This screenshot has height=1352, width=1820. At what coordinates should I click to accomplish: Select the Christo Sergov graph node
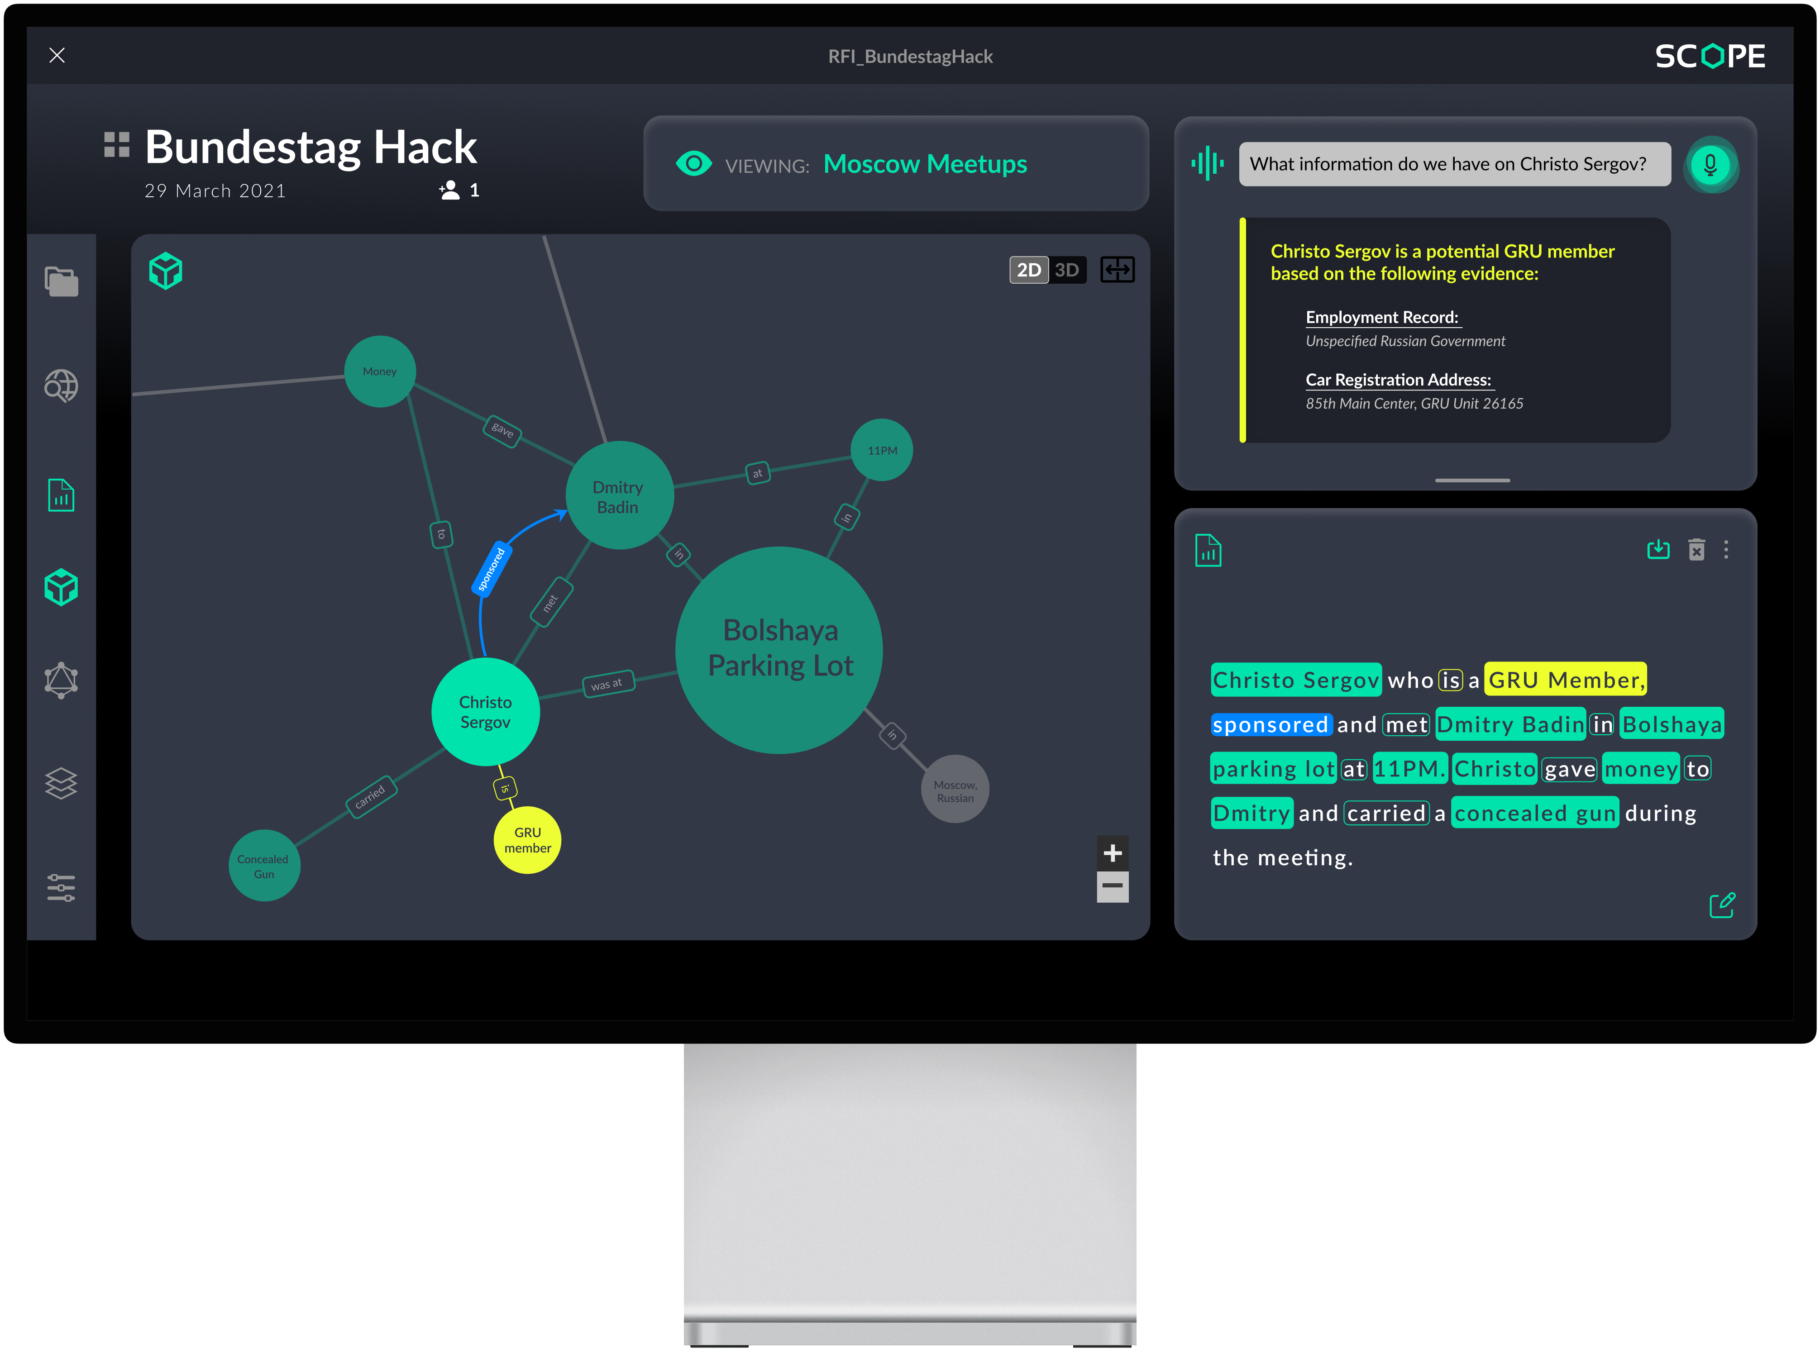486,712
